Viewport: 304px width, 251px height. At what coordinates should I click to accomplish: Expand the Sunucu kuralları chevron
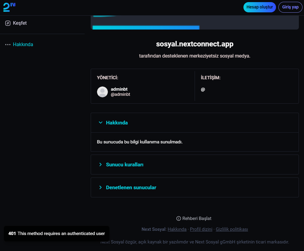pyautogui.click(x=100, y=165)
